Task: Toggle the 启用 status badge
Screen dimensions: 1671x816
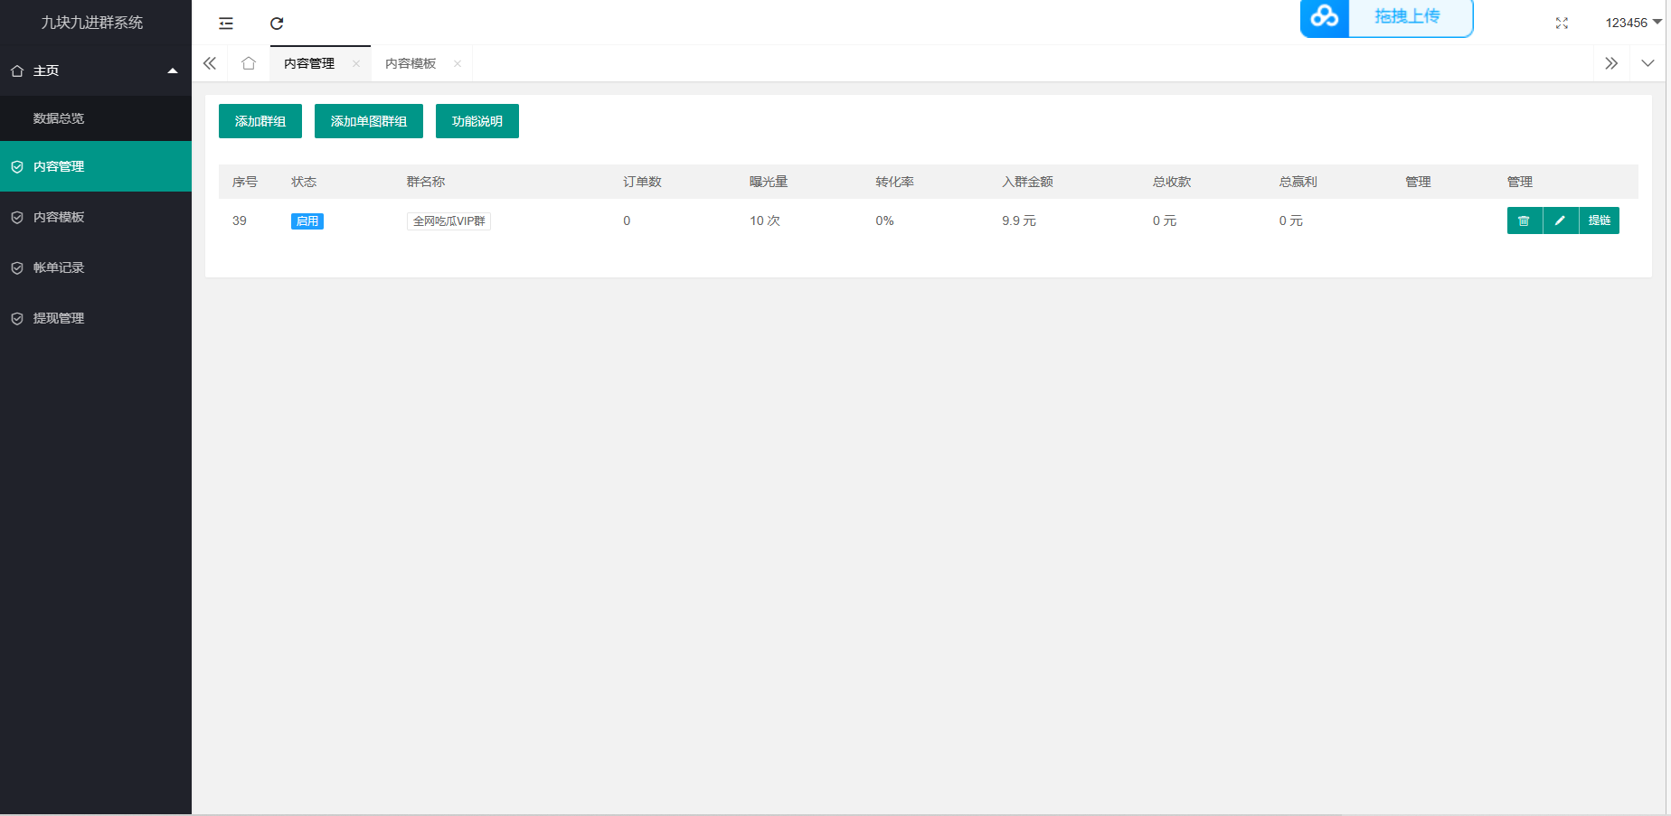Action: [307, 221]
